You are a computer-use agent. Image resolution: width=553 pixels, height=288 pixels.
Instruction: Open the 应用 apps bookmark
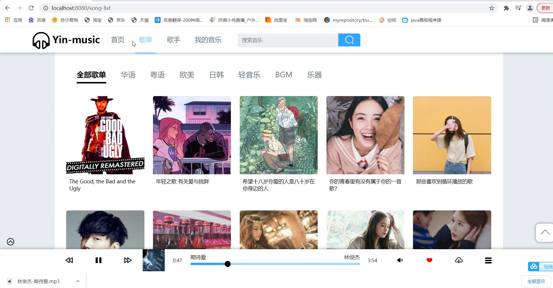pyautogui.click(x=14, y=20)
